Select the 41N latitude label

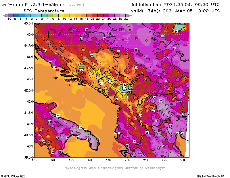point(30,124)
